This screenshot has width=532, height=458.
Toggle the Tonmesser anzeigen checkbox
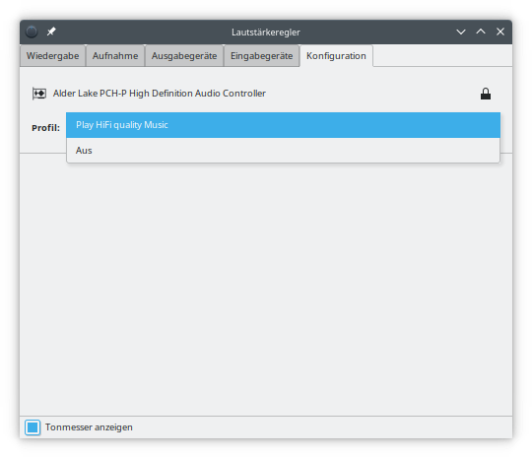tap(33, 427)
